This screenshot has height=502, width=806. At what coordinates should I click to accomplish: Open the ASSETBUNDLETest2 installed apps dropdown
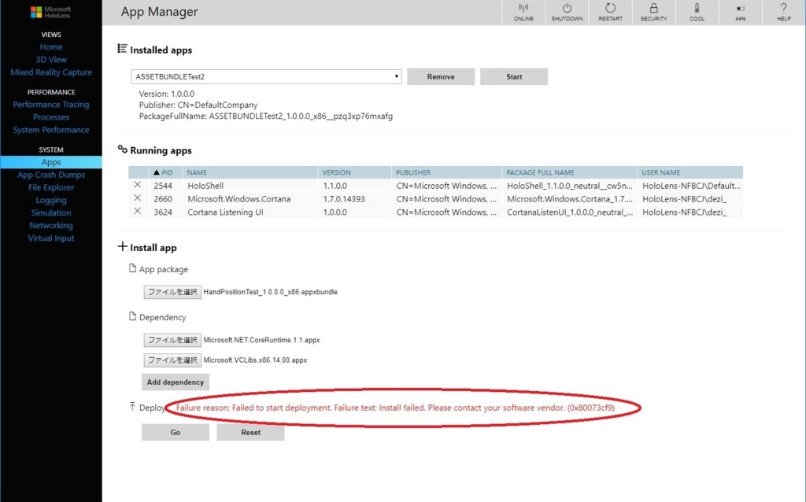coord(266,76)
